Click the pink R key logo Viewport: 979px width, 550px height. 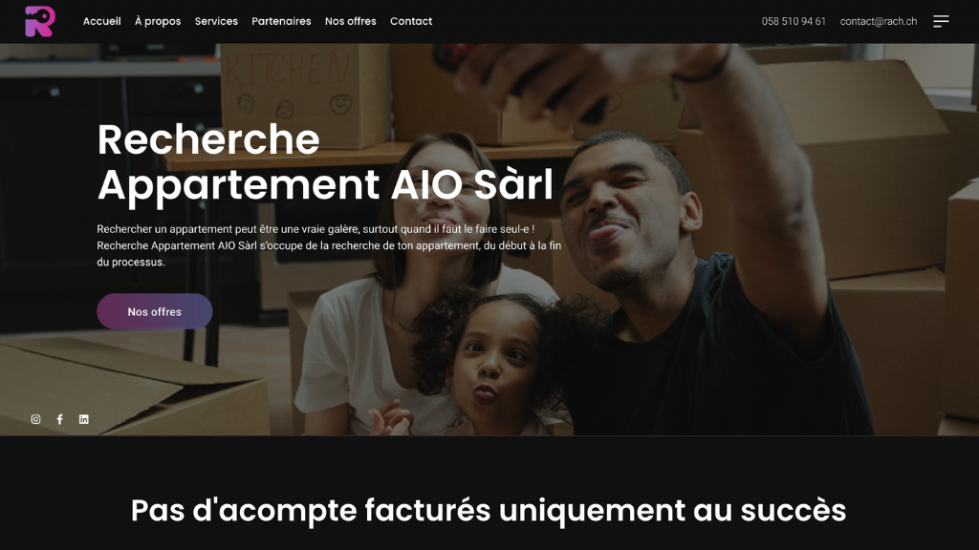[40, 21]
